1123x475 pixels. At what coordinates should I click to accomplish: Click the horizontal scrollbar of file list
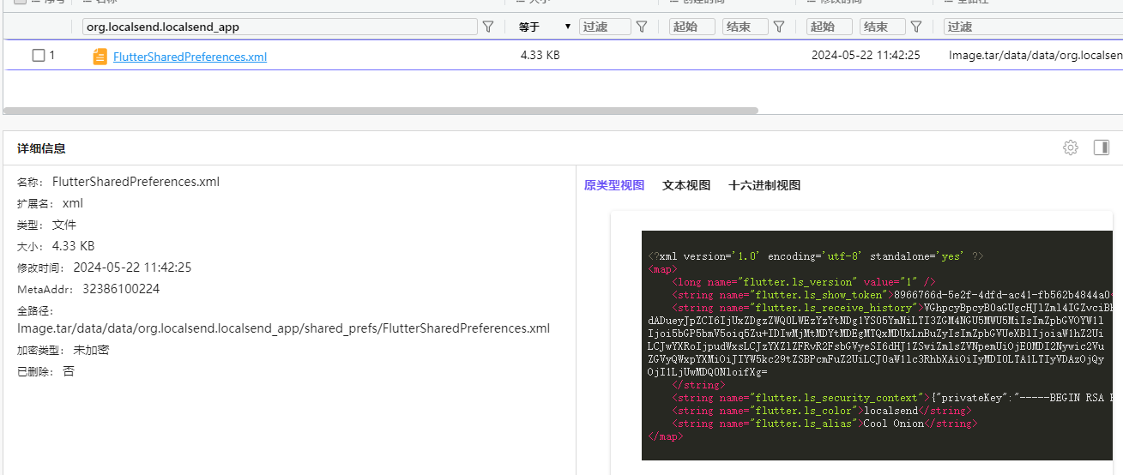click(381, 111)
